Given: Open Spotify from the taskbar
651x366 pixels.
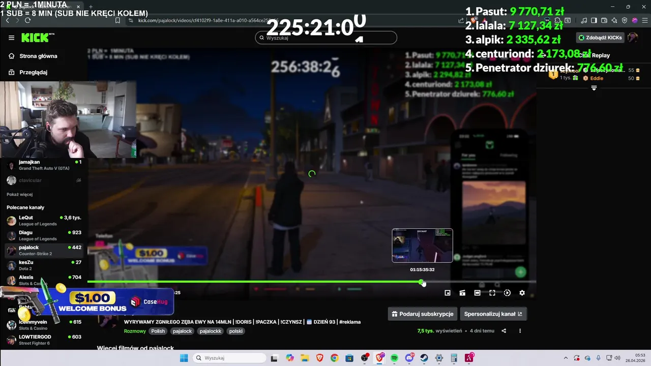Looking at the screenshot, I should pyautogui.click(x=394, y=358).
